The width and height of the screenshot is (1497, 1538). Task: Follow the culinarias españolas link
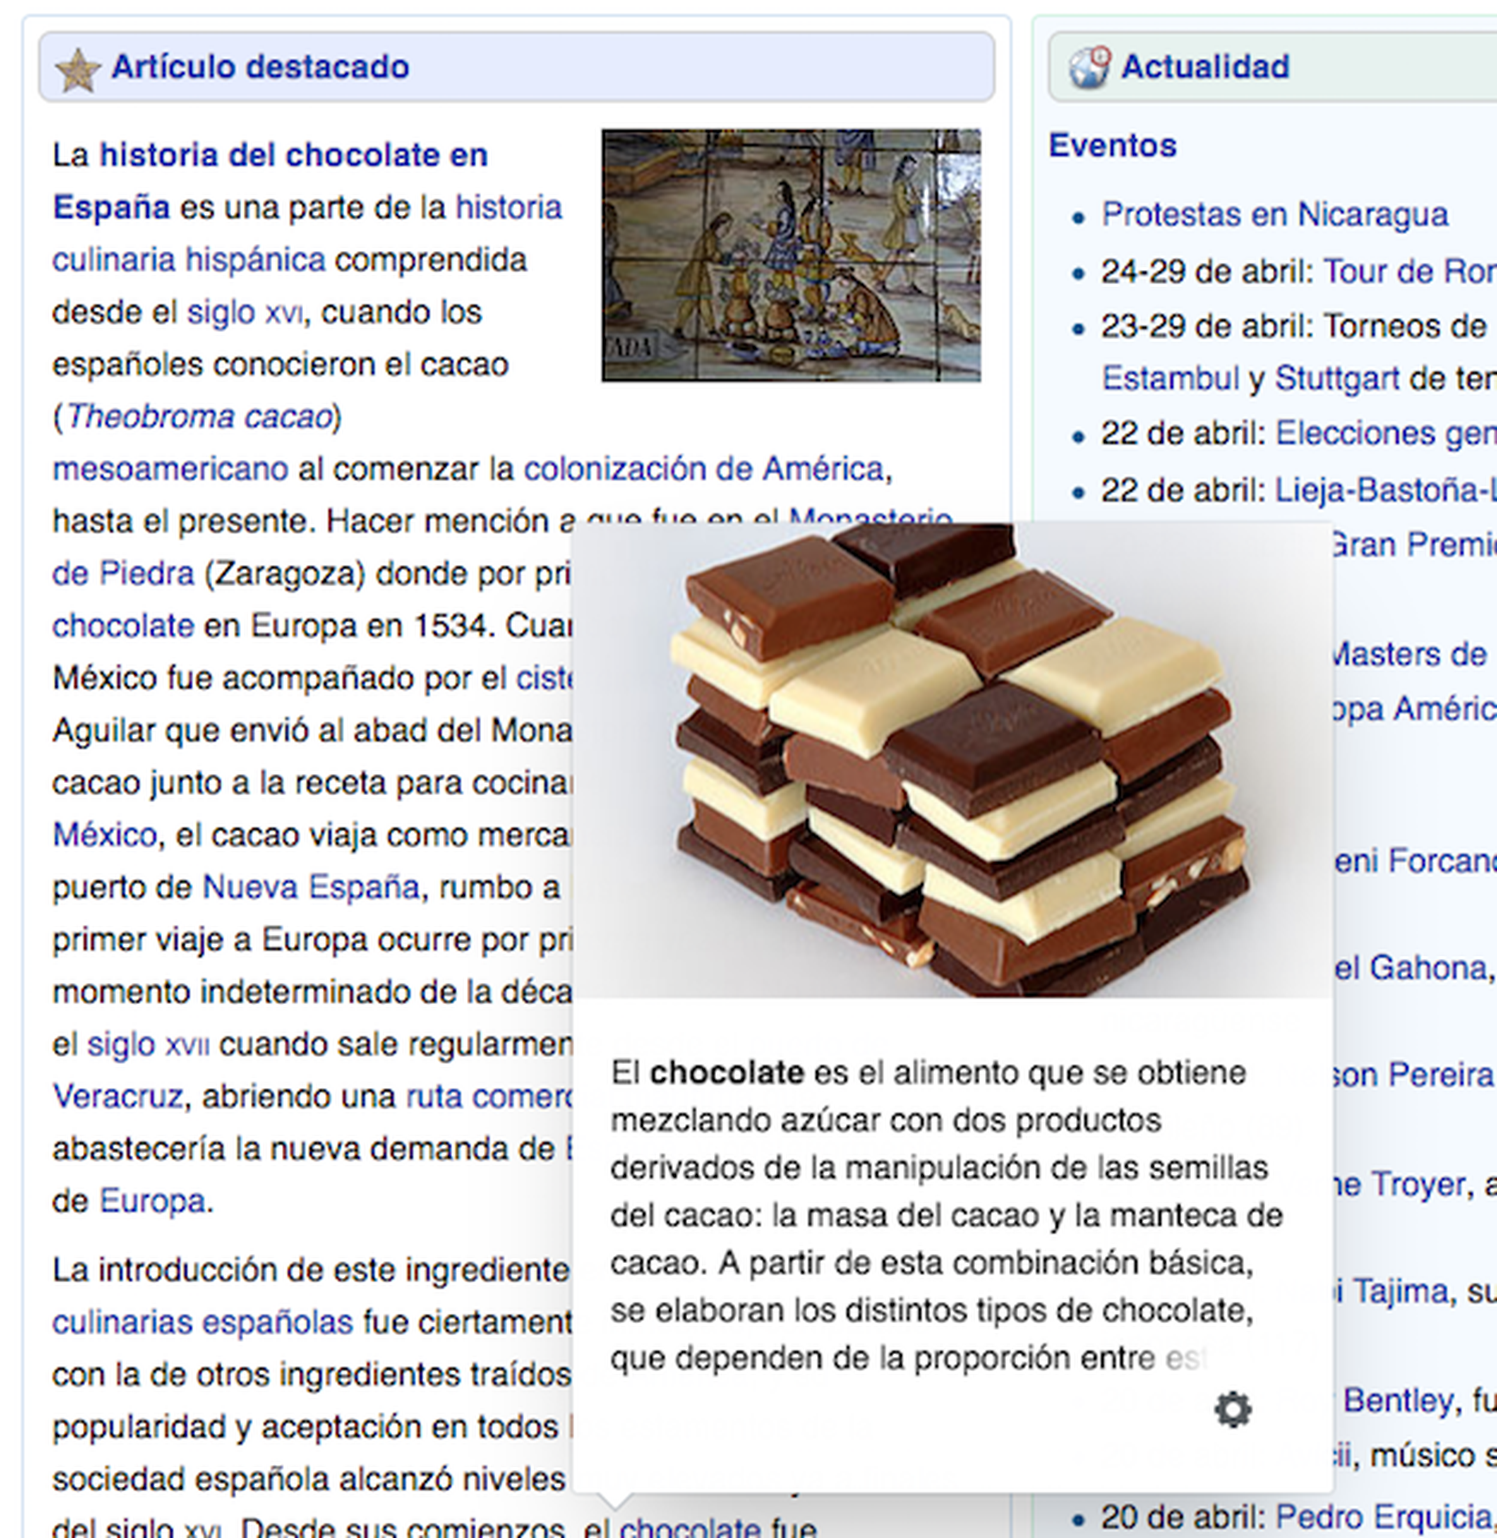[202, 1322]
